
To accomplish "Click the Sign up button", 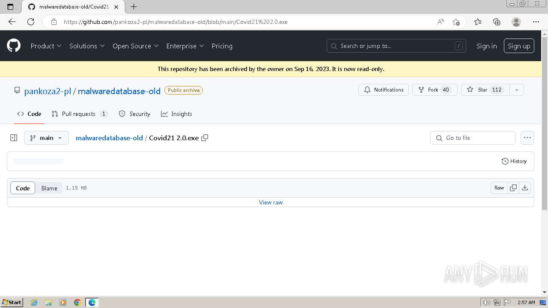I will point(519,46).
